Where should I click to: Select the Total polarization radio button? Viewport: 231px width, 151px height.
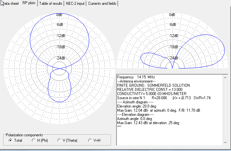click(x=11, y=140)
